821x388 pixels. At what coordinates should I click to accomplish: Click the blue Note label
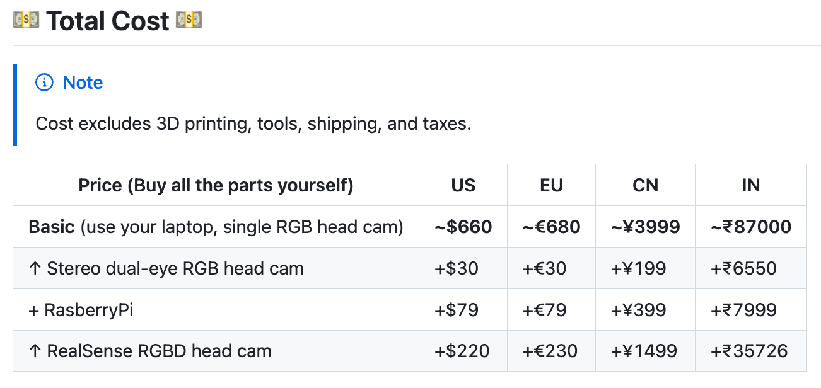pyautogui.click(x=83, y=83)
